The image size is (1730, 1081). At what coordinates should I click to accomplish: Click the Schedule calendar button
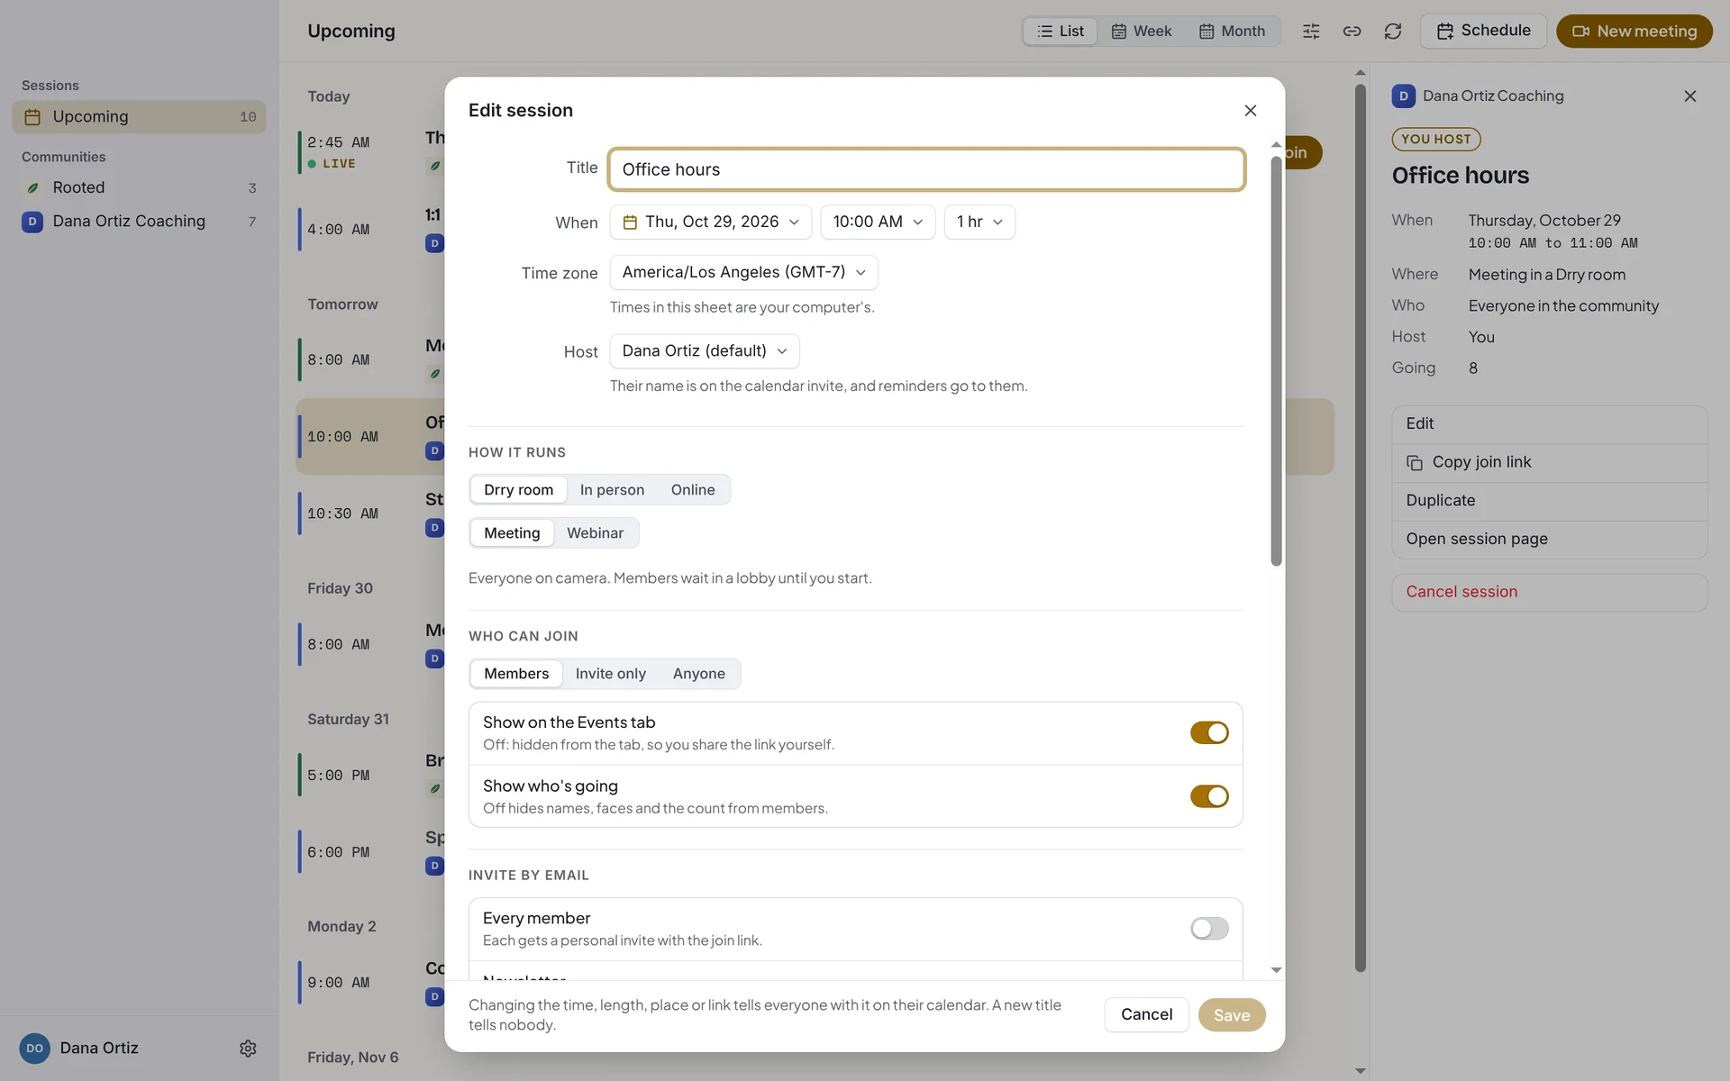click(x=1483, y=31)
